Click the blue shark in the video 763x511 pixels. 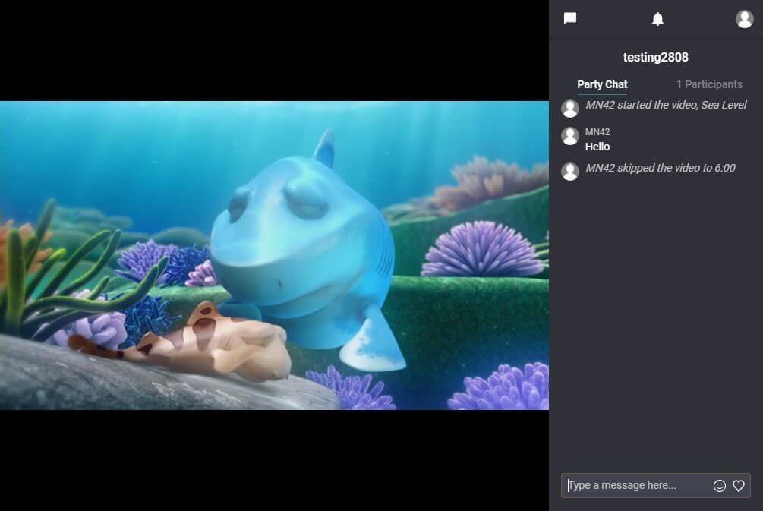click(x=304, y=243)
